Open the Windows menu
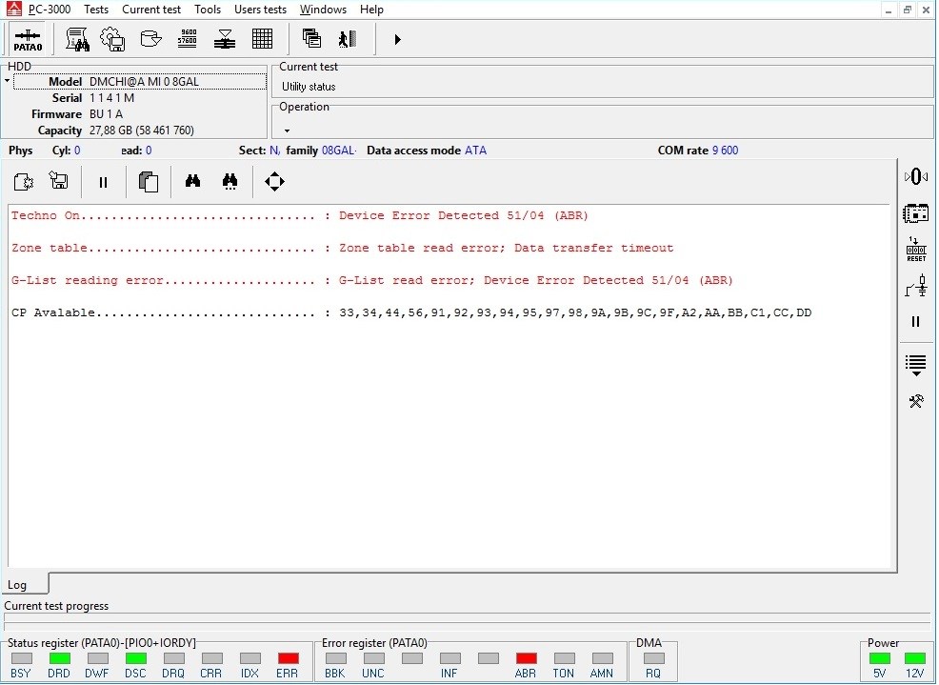This screenshot has height=685, width=939. (323, 10)
